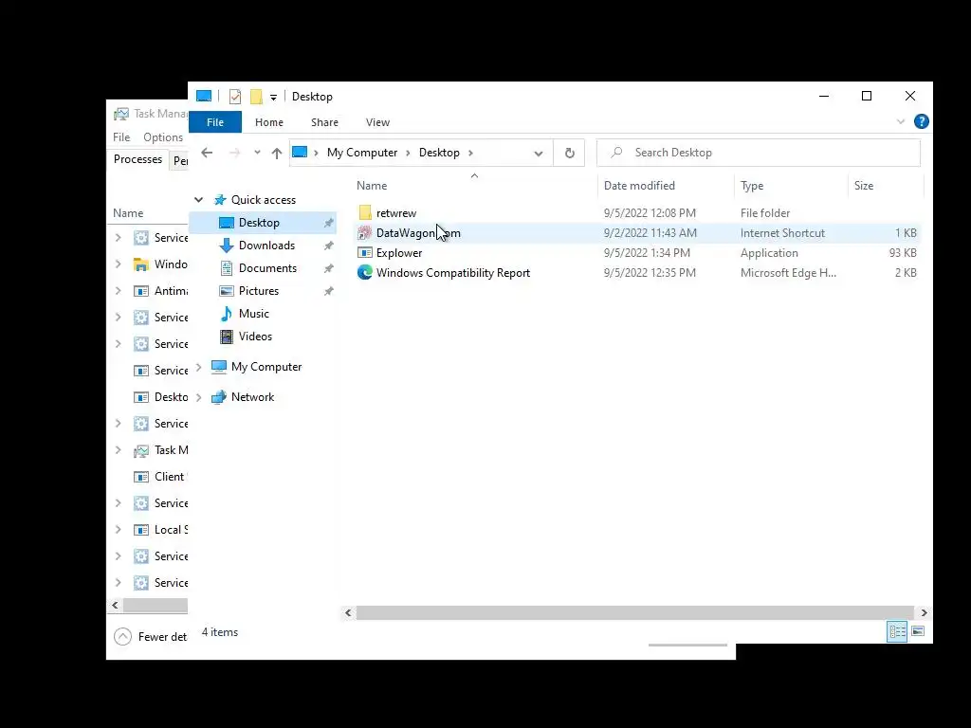Image resolution: width=971 pixels, height=728 pixels.
Task: Click the Search Desktop field
Action: pos(759,153)
